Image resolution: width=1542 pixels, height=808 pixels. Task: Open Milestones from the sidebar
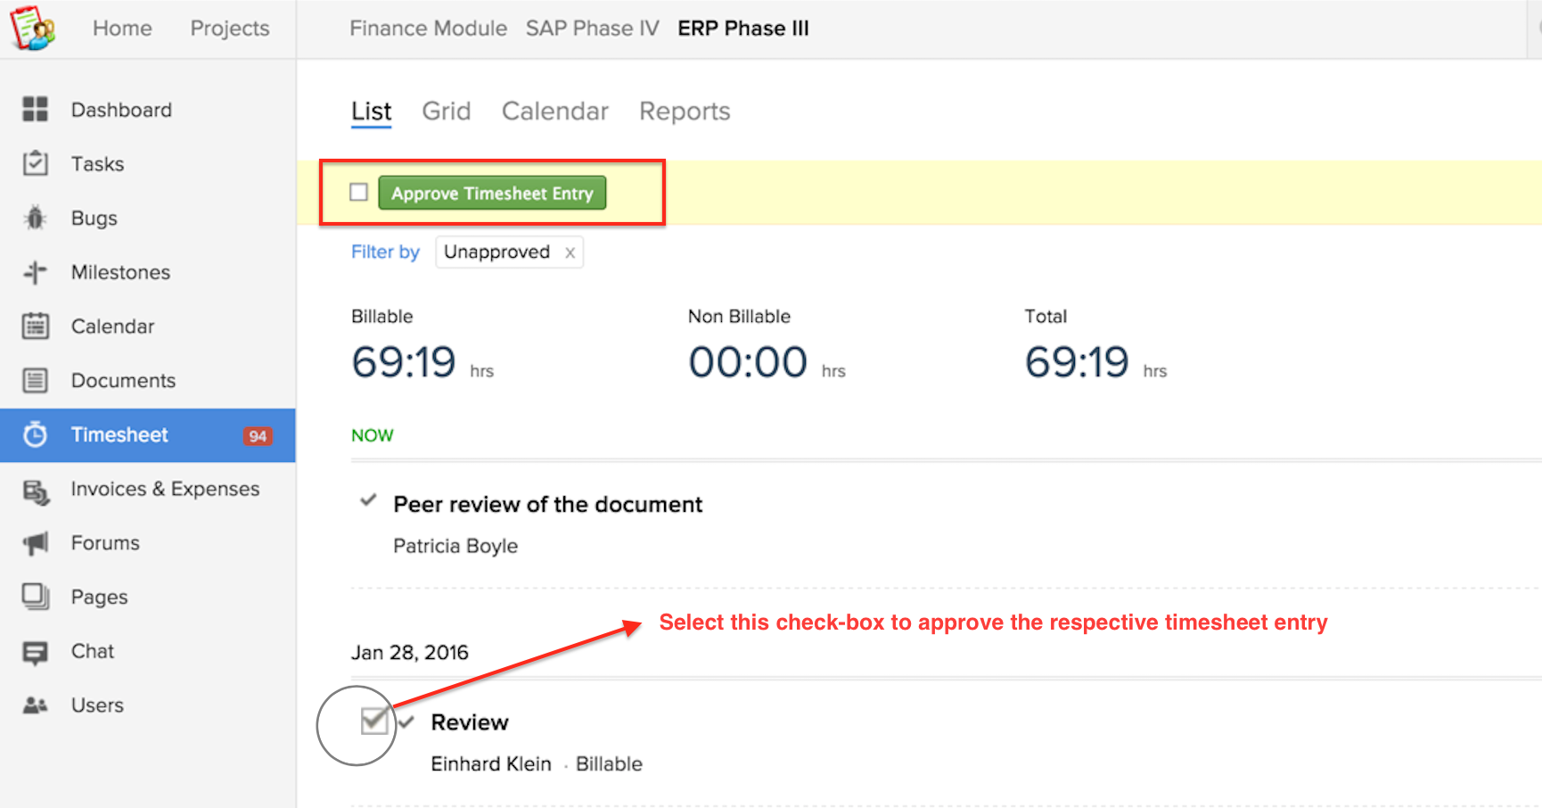(x=120, y=273)
